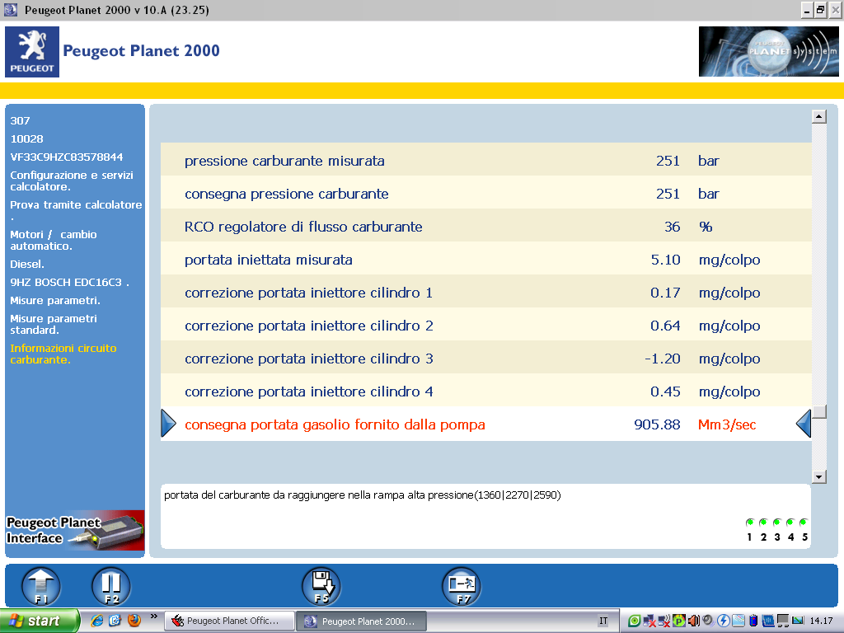844x633 pixels.
Task: Click the scrollbar up arrow
Action: point(818,116)
